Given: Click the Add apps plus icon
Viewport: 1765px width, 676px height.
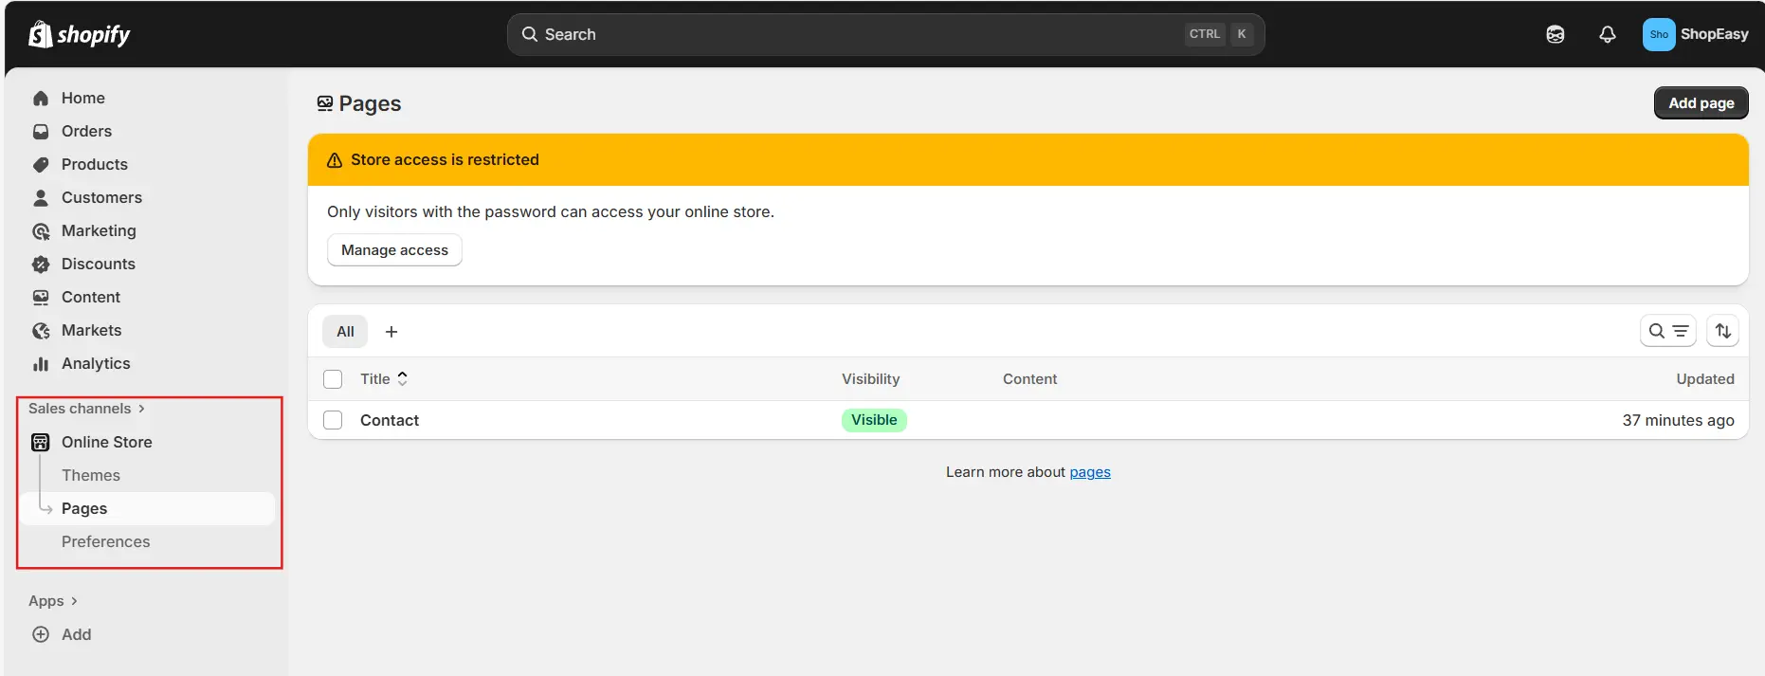Looking at the screenshot, I should tap(41, 635).
